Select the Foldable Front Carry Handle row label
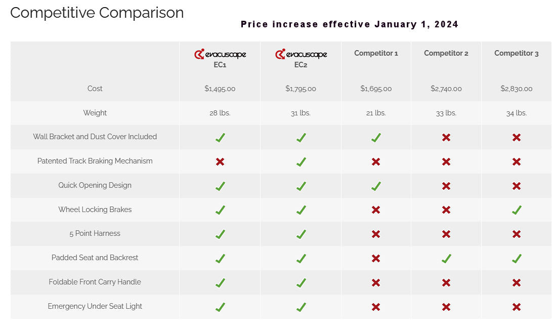552x329 pixels. 95,282
